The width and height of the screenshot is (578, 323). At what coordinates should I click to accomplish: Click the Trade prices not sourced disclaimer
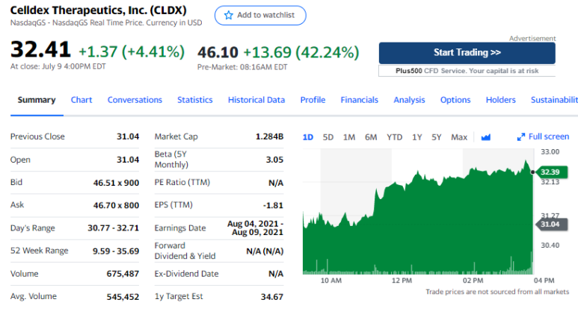click(497, 292)
